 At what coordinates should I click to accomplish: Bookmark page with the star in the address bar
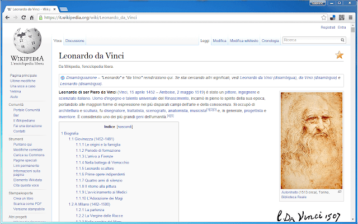(x=323, y=17)
